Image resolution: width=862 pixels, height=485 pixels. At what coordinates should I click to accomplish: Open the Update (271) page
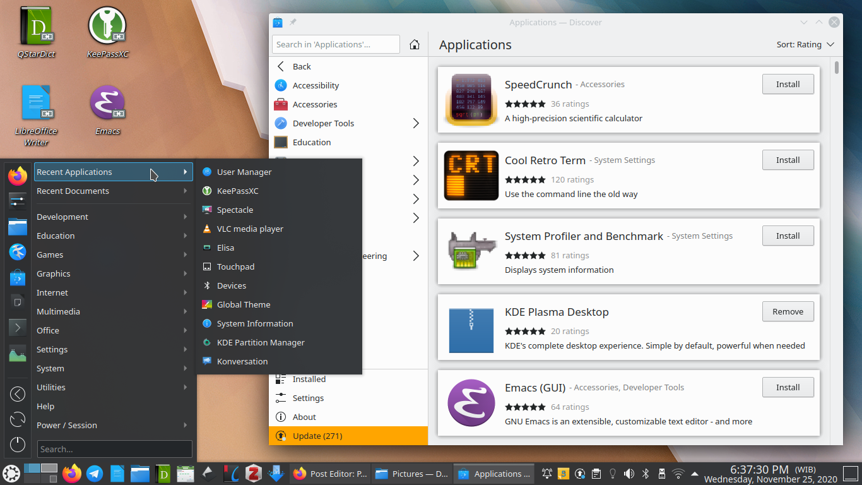pos(348,436)
